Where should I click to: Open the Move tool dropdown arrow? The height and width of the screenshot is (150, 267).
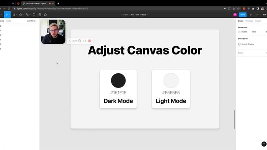click(x=9, y=15)
